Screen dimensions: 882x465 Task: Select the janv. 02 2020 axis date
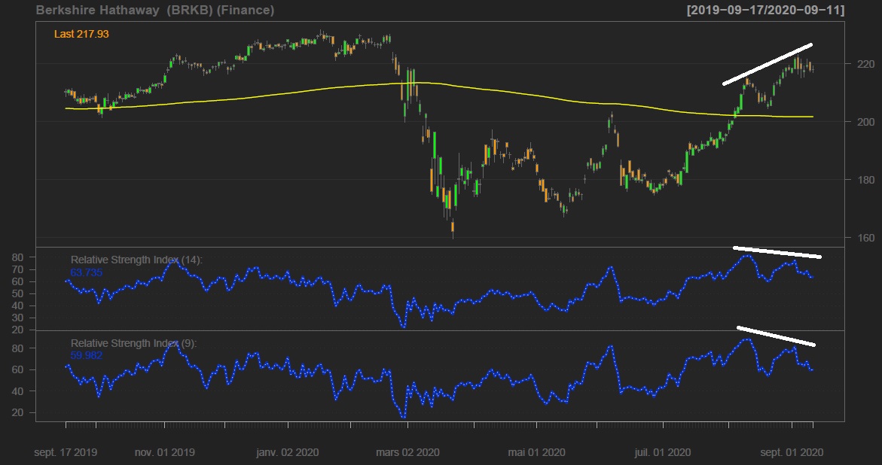[x=288, y=453]
